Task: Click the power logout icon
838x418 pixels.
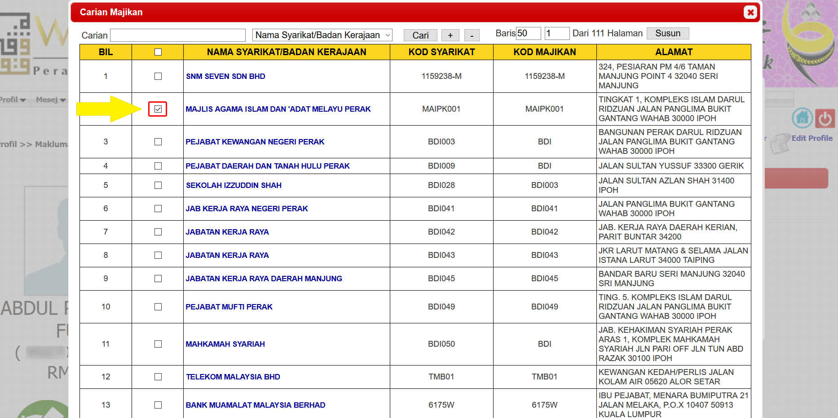Action: coord(825,118)
